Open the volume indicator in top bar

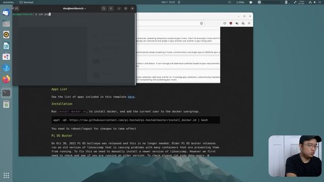(x=315, y=2)
